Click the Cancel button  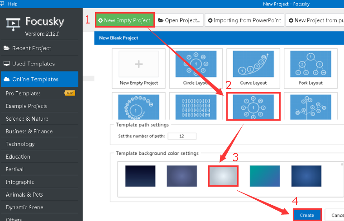pyautogui.click(x=334, y=215)
